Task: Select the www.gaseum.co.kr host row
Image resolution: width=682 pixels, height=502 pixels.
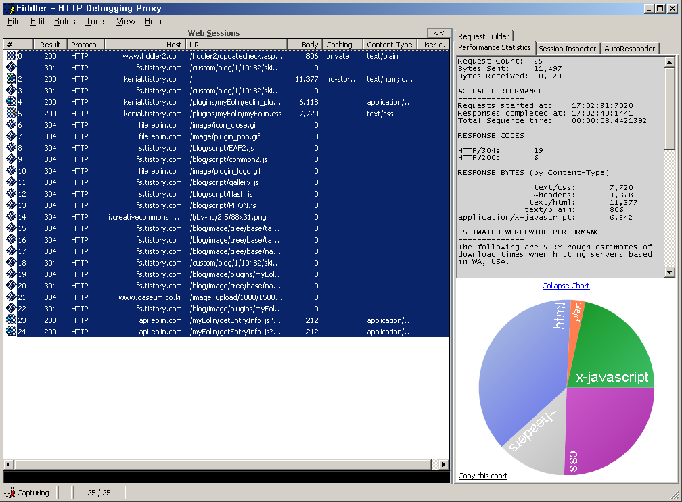Action: click(150, 297)
